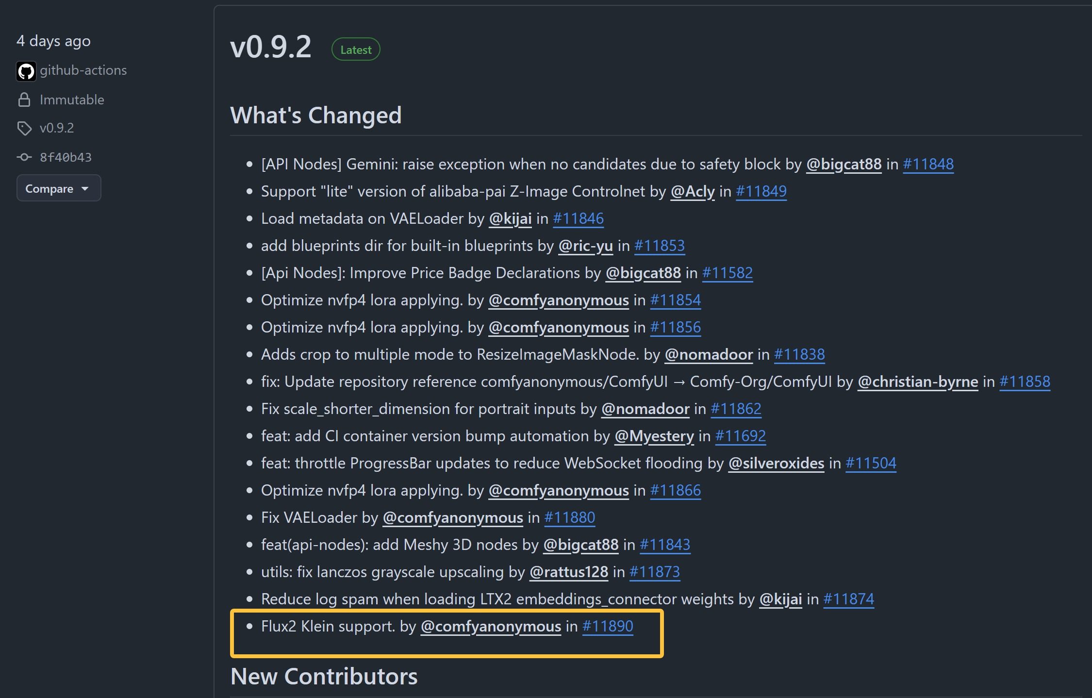Screen dimensions: 1092x698
Task: Click the v0.9.2 release title heading
Action: tap(271, 48)
